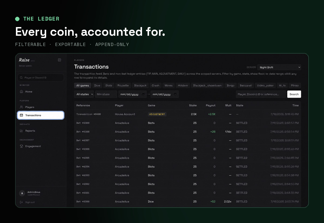The height and width of the screenshot is (223, 324).
Task: Filter by Hi_lo game
Action: pyautogui.click(x=282, y=86)
